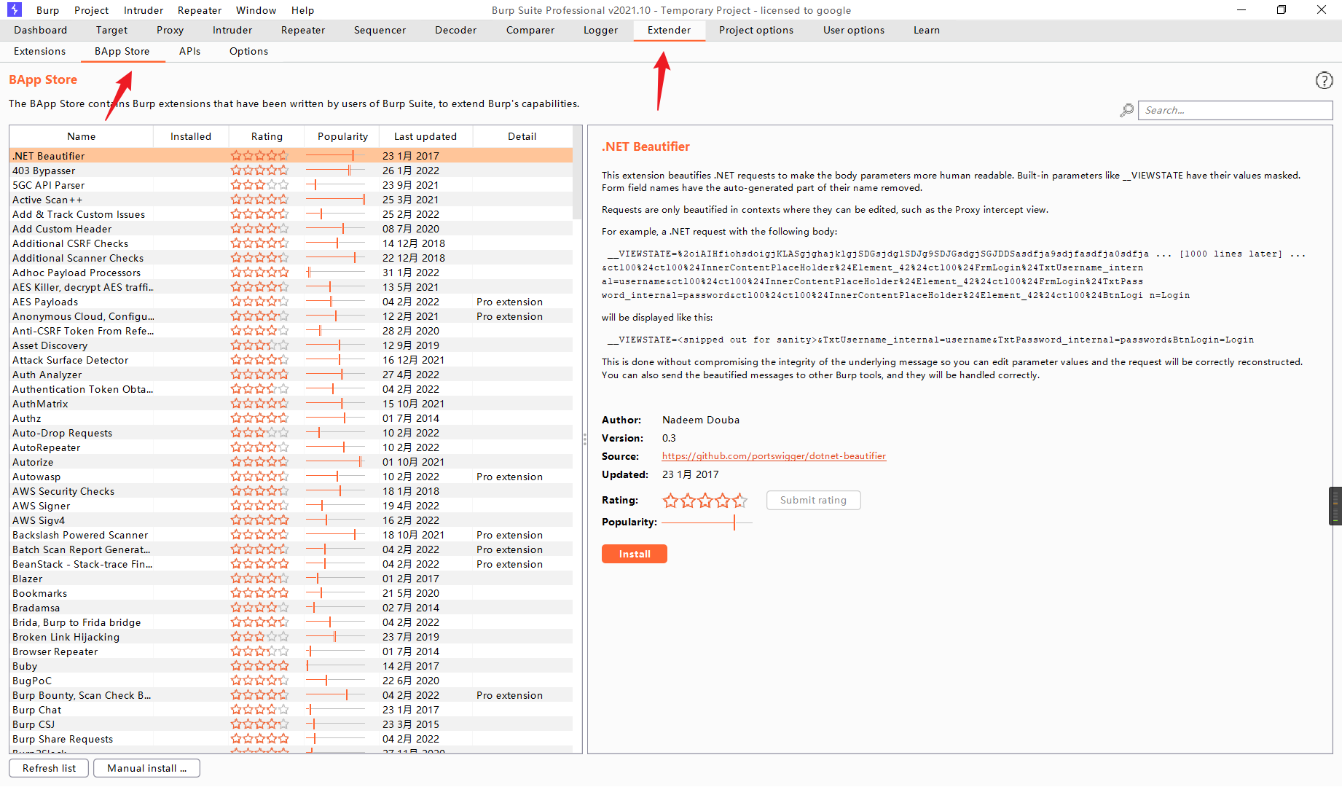Switch to the Sequencer tab

pyautogui.click(x=380, y=30)
